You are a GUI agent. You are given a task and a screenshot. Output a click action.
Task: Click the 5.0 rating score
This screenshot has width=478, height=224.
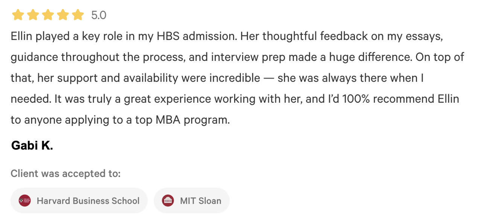tap(99, 15)
